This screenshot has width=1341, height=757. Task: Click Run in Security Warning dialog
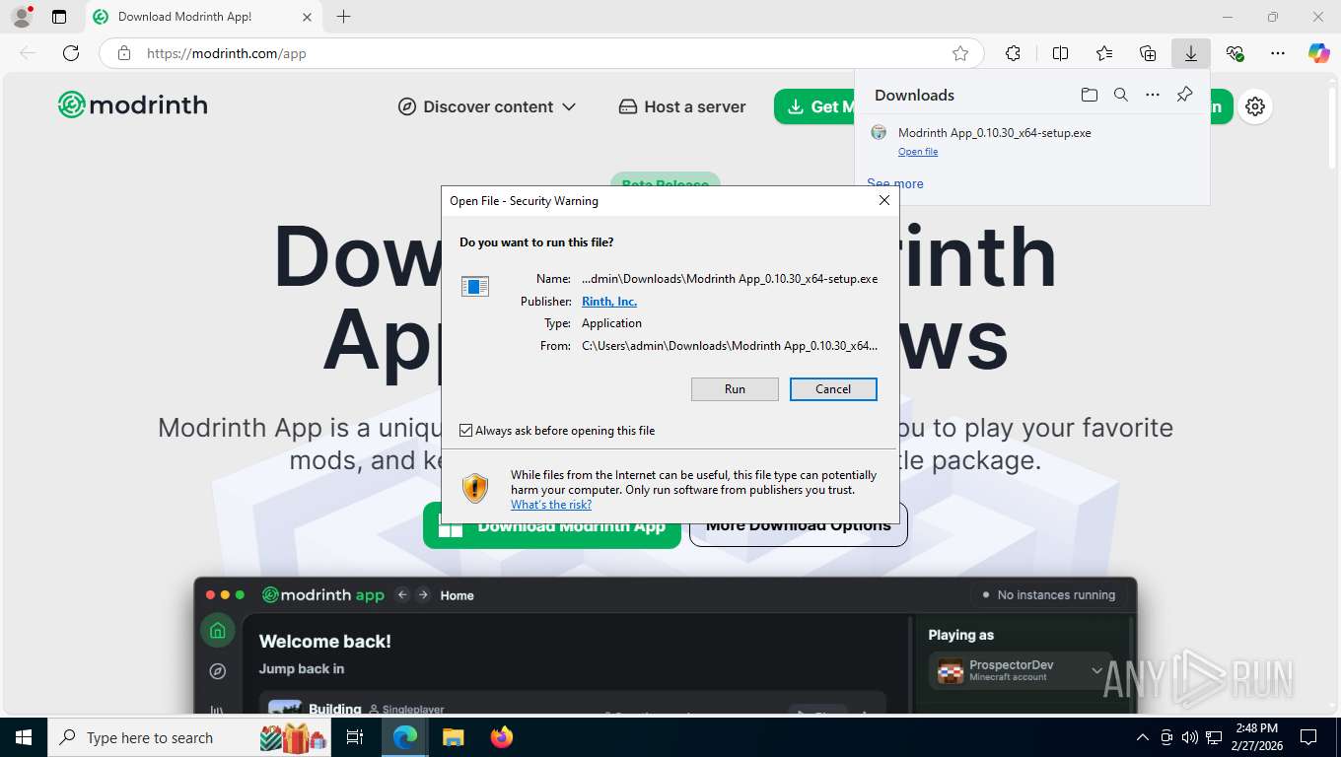coord(735,389)
